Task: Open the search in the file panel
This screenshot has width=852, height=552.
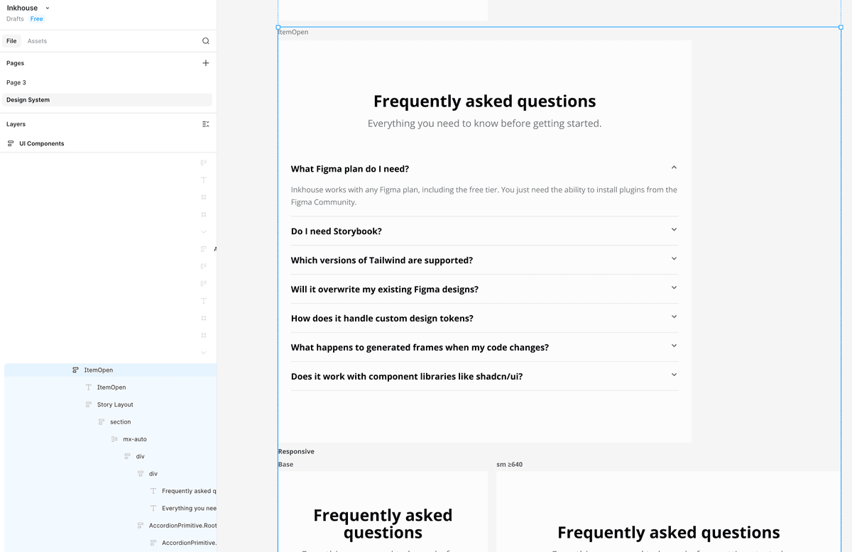Action: pyautogui.click(x=205, y=40)
